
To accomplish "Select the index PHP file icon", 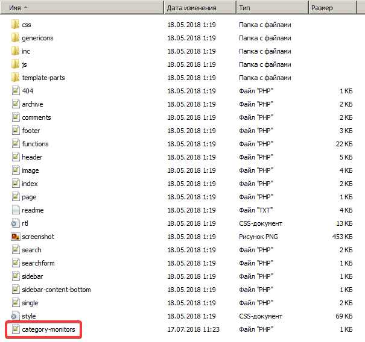I will 16,183.
